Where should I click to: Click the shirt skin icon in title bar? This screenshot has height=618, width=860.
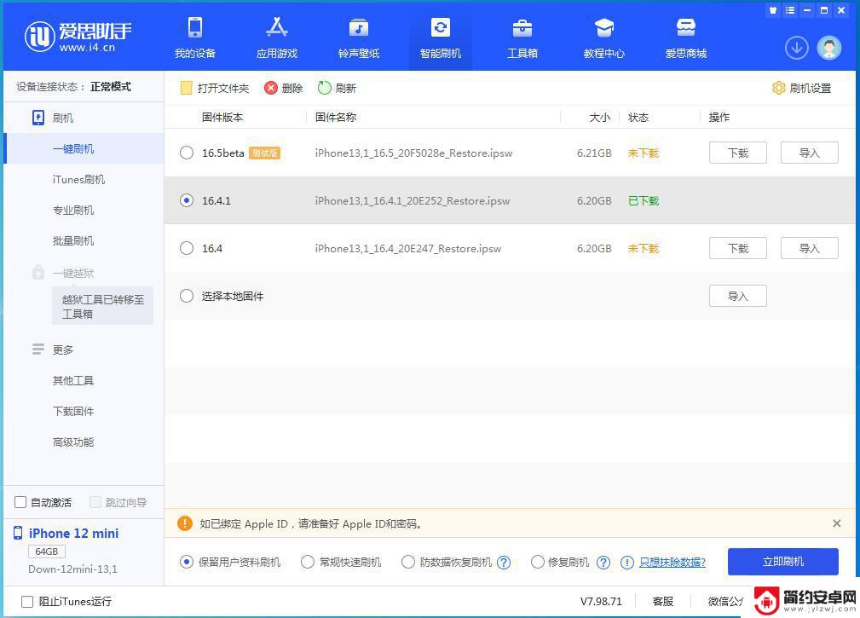point(773,10)
